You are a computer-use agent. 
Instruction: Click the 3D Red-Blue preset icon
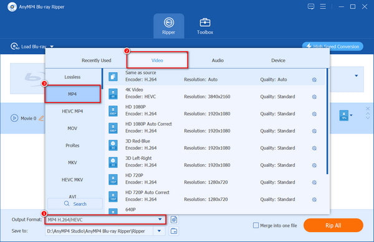[113, 145]
